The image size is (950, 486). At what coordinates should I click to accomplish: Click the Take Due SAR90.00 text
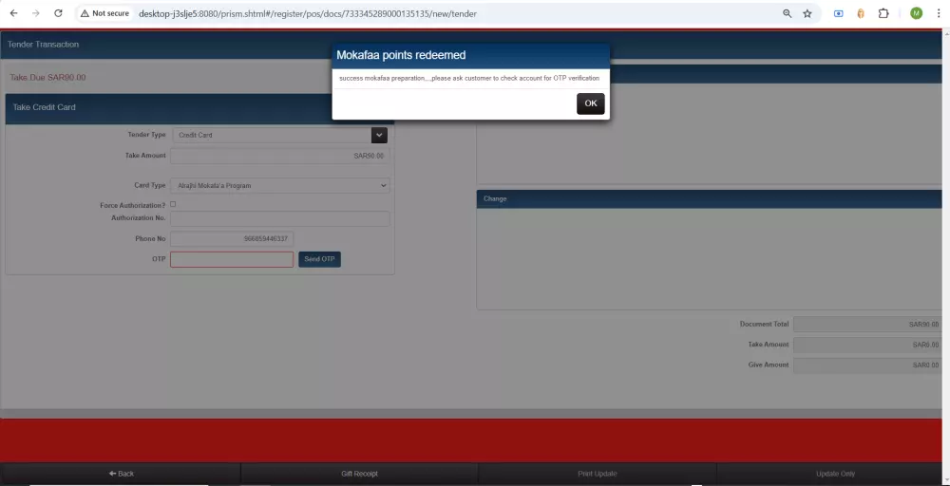(47, 78)
